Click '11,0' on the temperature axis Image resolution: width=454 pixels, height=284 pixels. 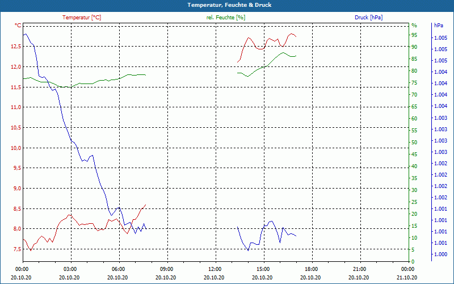(16, 107)
